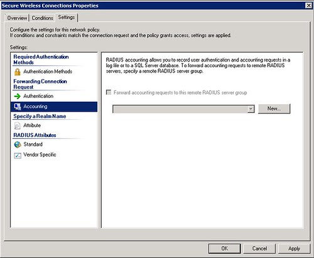Click the Required Authentication Methods heading
314x258 pixels.
coord(41,60)
